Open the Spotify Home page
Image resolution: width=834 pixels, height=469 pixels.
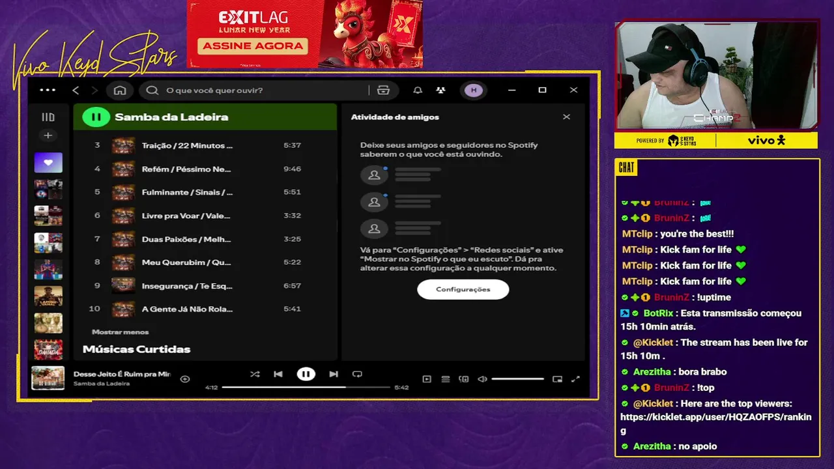pos(120,90)
